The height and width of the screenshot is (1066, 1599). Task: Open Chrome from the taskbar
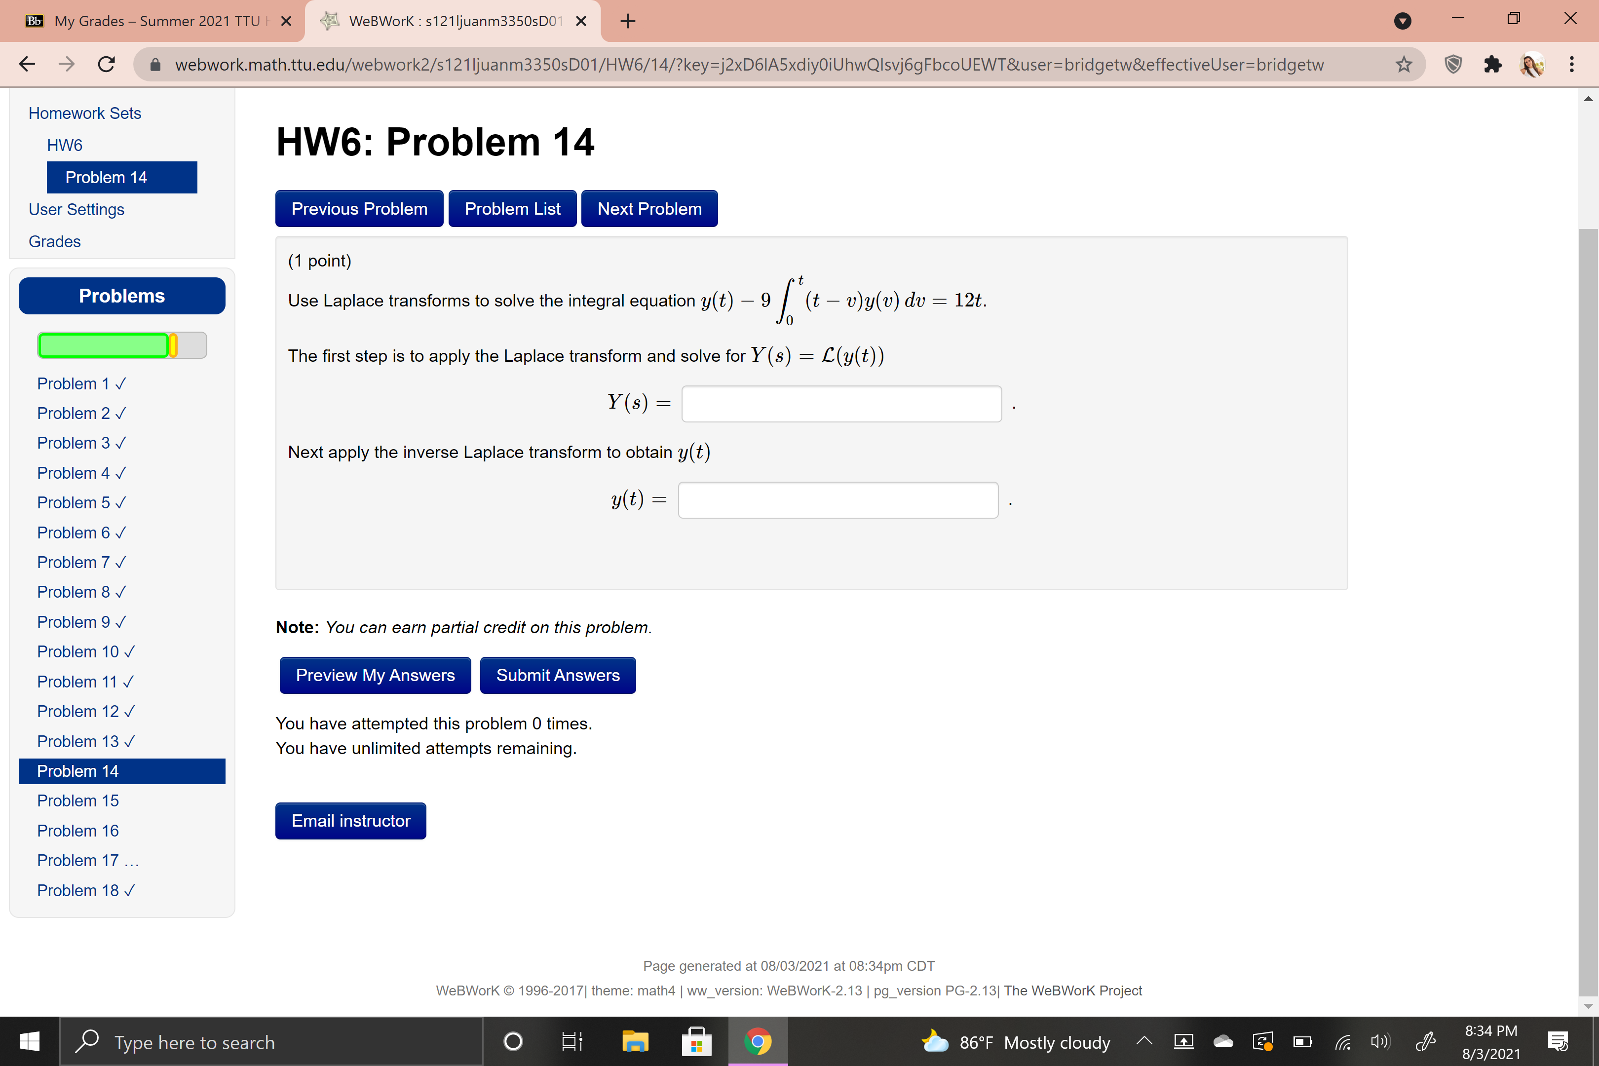(758, 1041)
